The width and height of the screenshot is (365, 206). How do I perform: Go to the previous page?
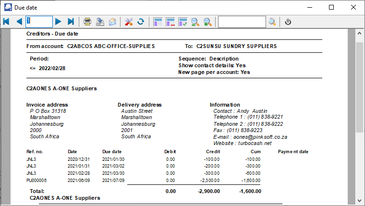pyautogui.click(x=19, y=22)
